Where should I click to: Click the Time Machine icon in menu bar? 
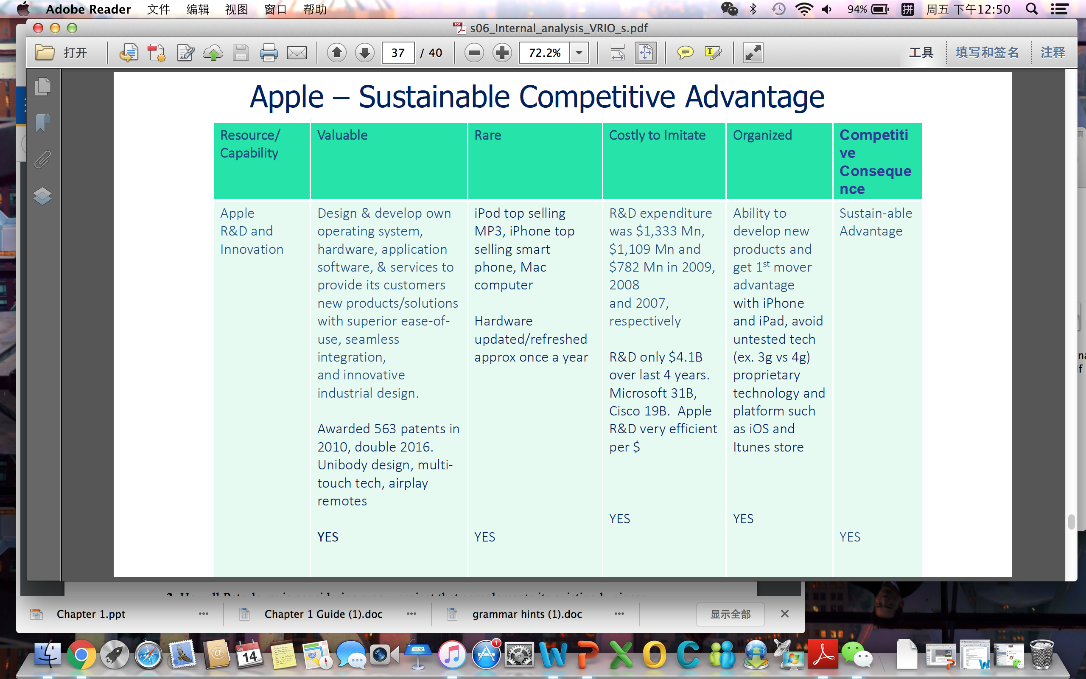pos(778,9)
